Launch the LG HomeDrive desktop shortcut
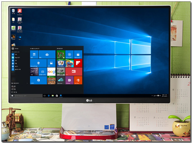The height and width of the screenshot is (143, 192). tap(19, 12)
